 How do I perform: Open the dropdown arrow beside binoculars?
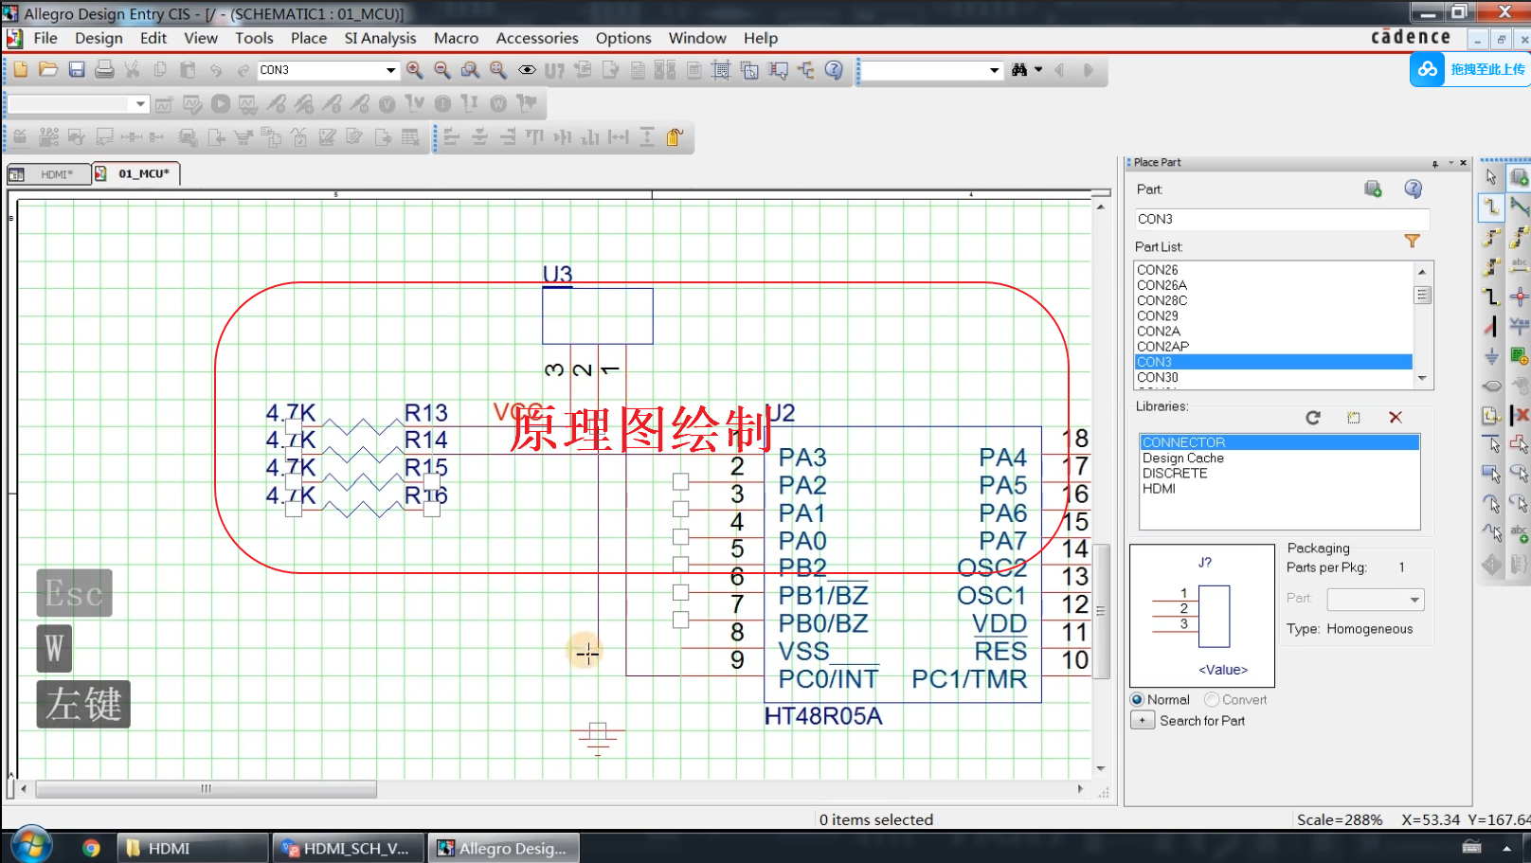coord(1038,70)
